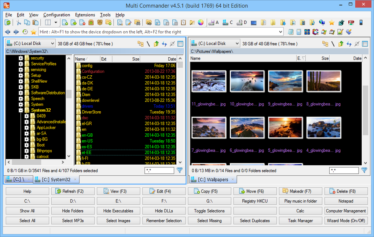Expand the SKB folder in the tree
Image resolution: width=374 pixels, height=237 pixels.
click(21, 87)
